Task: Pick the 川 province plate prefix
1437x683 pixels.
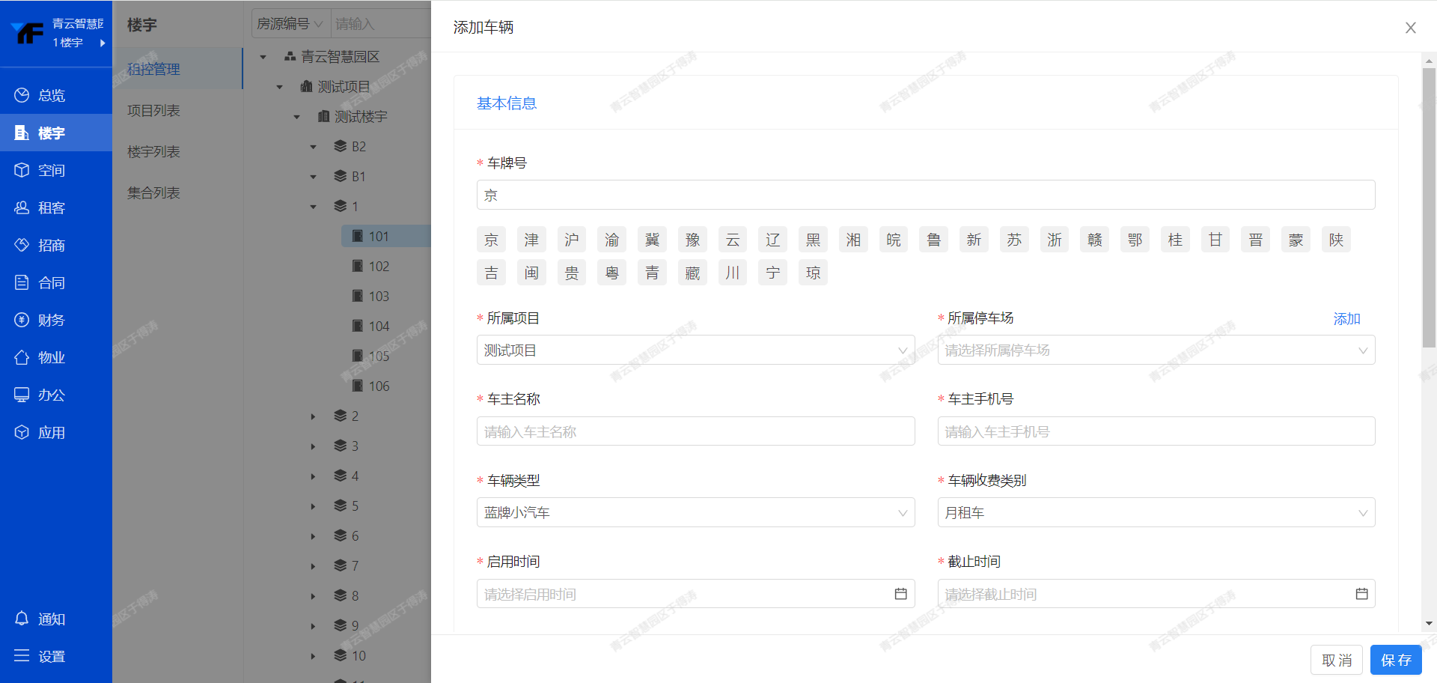Action: (x=733, y=273)
